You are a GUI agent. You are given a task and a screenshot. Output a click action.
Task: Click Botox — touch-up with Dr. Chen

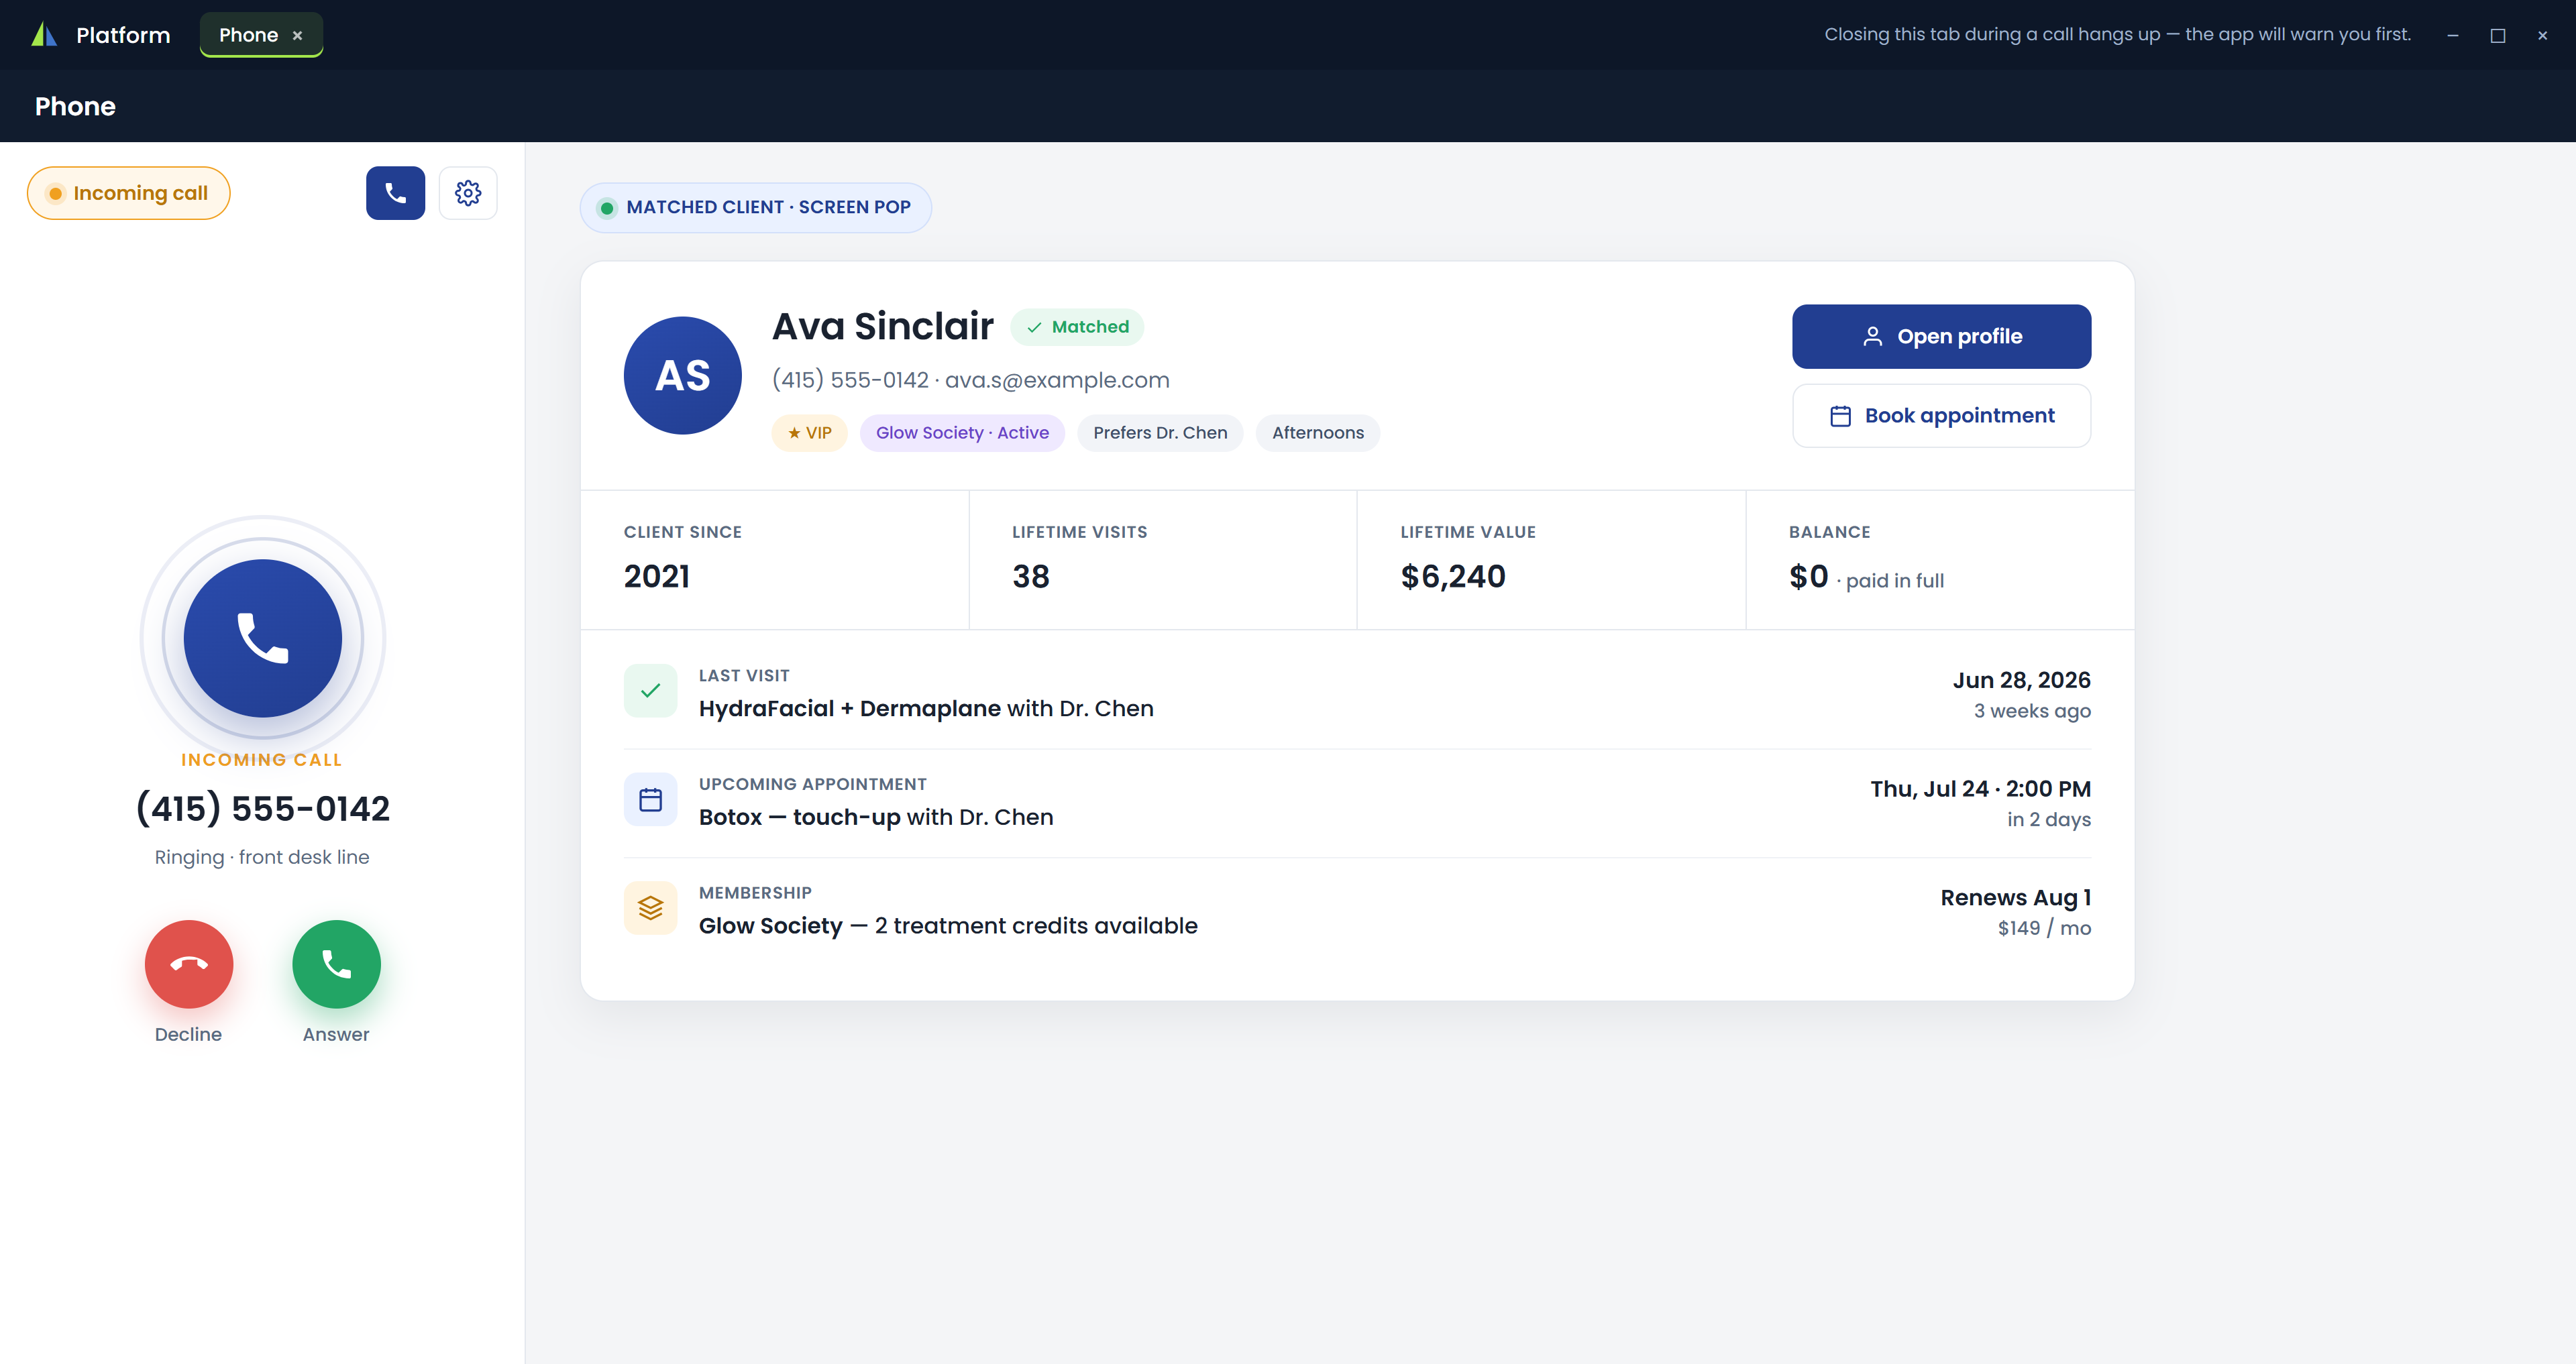[x=876, y=818]
